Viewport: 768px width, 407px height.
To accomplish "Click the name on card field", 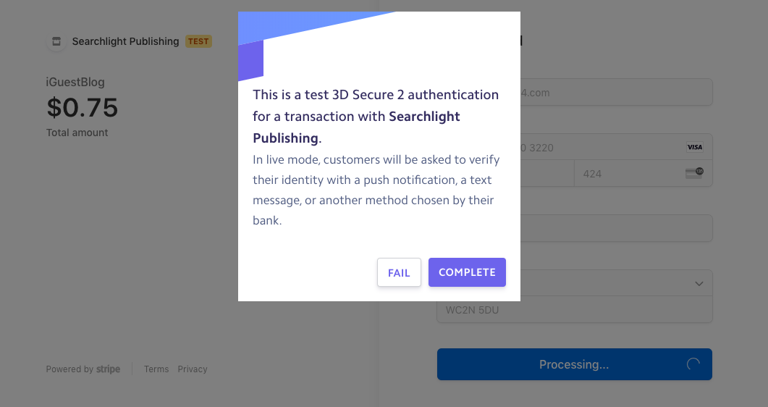I will pyautogui.click(x=616, y=228).
